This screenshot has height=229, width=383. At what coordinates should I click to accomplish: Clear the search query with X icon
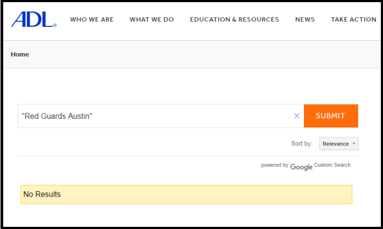pos(296,116)
